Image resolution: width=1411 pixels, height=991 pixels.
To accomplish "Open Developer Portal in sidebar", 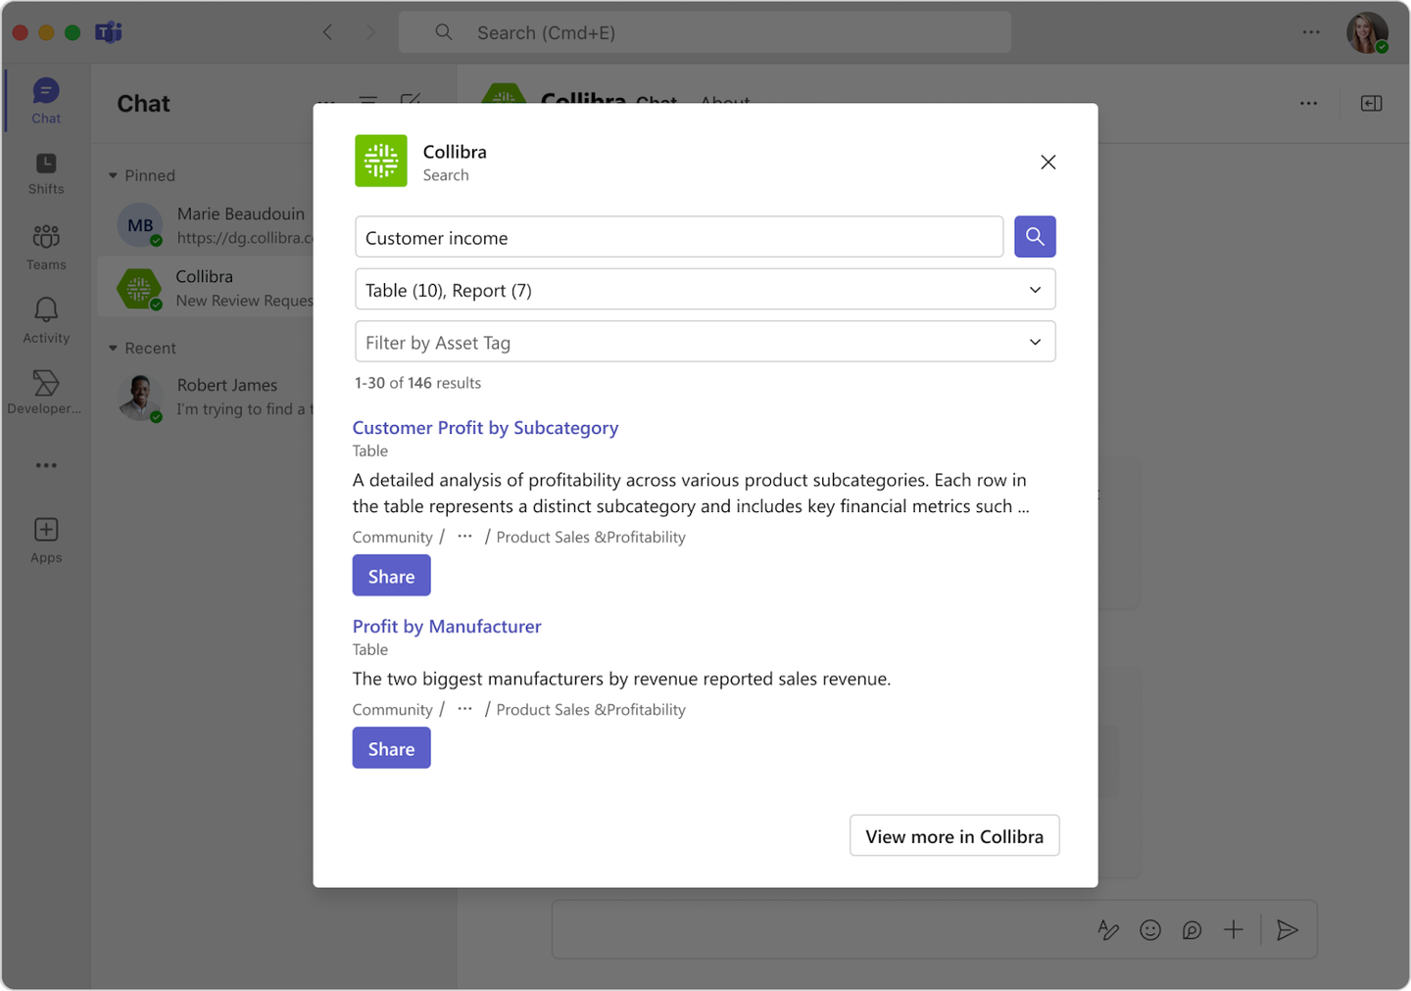I will [x=46, y=392].
